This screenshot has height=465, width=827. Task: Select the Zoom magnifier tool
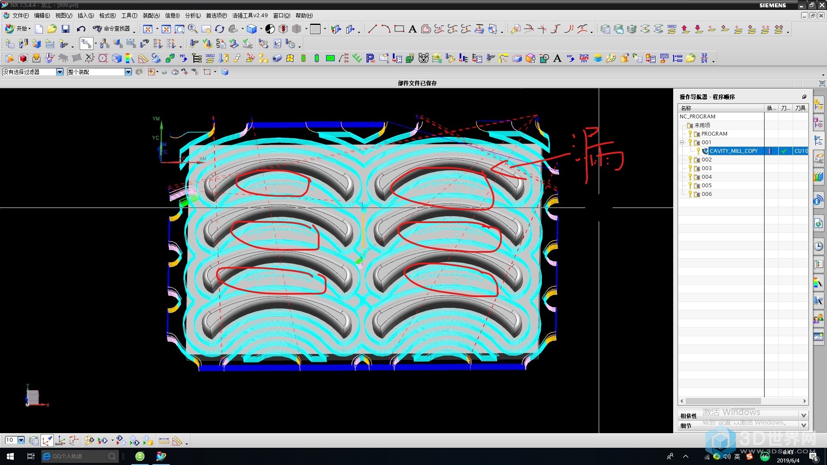[x=193, y=29]
